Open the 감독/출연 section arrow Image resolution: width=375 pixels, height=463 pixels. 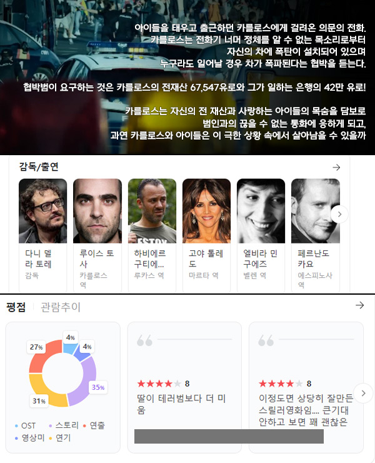tap(336, 168)
